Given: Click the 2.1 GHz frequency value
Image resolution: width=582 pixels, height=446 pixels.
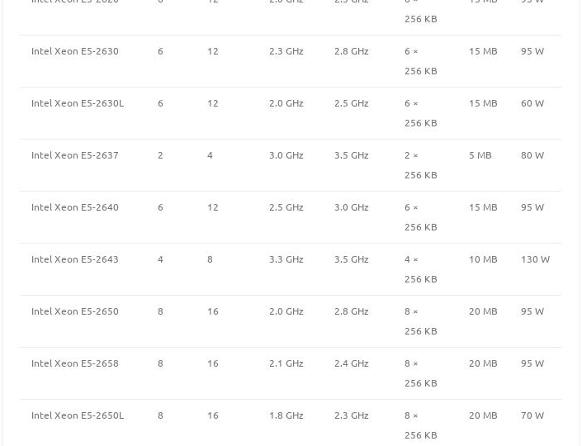Looking at the screenshot, I should (x=286, y=363).
